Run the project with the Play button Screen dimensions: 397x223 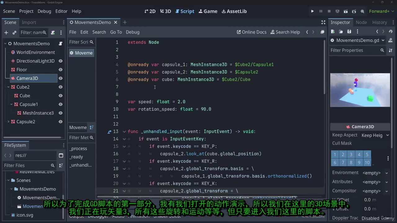coord(312,11)
